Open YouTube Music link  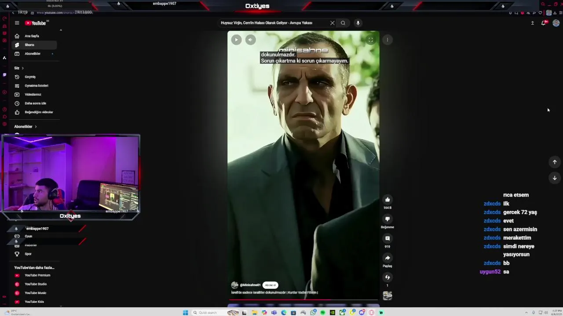[34, 293]
